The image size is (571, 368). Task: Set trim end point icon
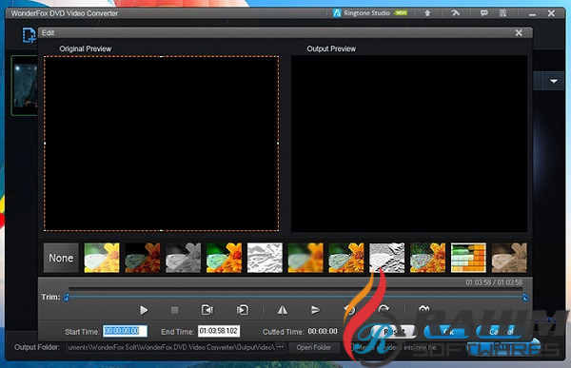tap(242, 310)
